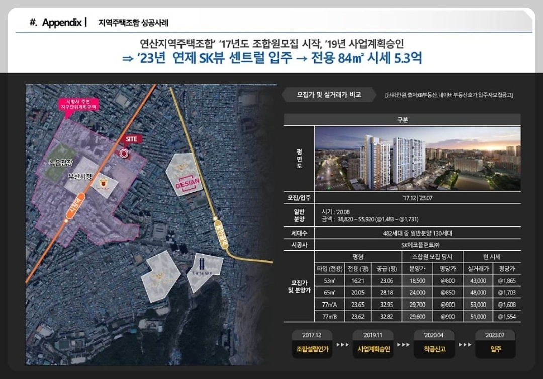The image size is (543, 379).
Task: Click the 77㎡B type cell
Action: [329, 316]
